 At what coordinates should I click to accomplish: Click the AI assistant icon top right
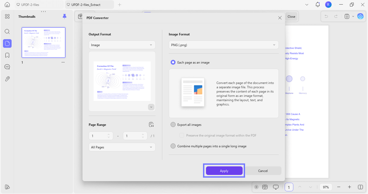pos(360,16)
